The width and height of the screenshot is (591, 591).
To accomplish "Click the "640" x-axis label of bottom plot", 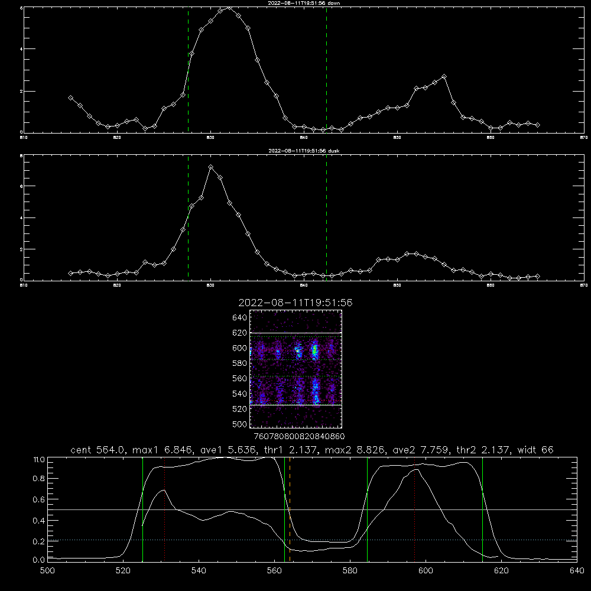I will (577, 571).
